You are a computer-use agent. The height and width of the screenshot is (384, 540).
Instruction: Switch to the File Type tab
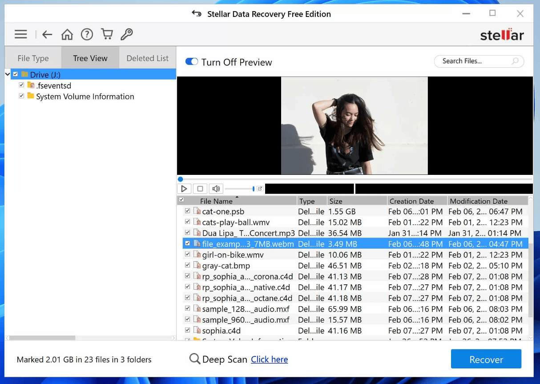click(x=33, y=58)
